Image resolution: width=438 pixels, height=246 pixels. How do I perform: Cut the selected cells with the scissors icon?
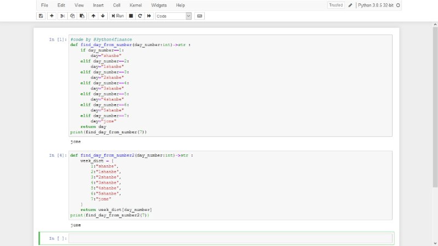[x=62, y=16]
